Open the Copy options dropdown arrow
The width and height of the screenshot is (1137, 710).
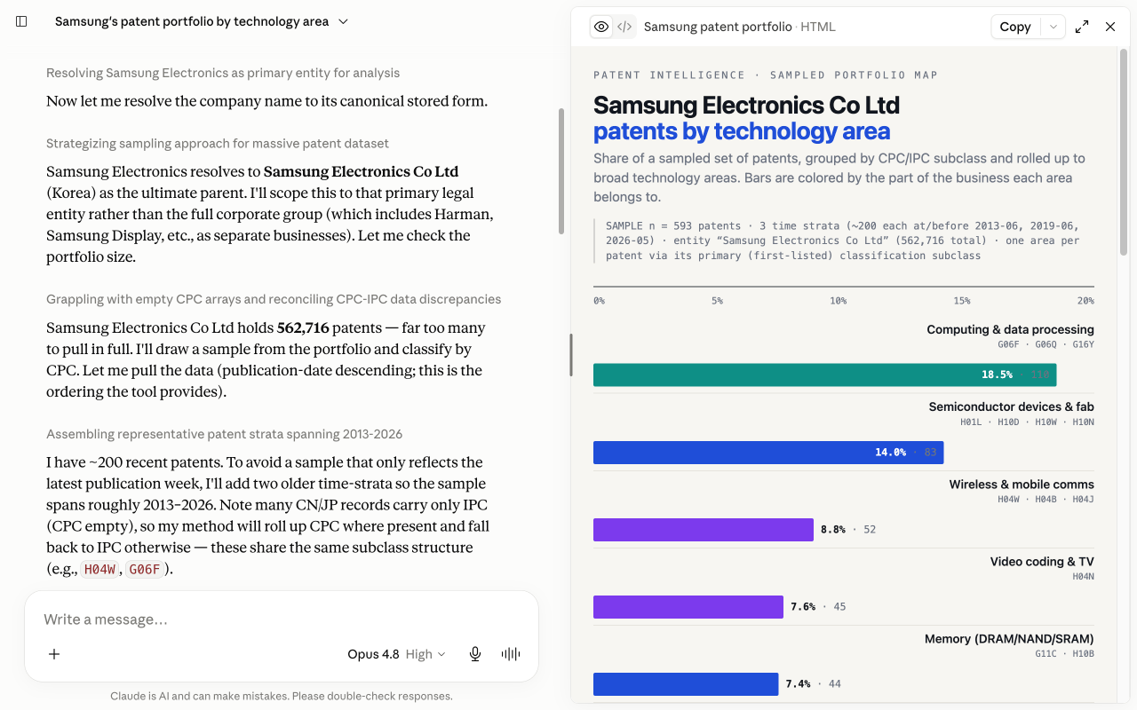[x=1053, y=27]
